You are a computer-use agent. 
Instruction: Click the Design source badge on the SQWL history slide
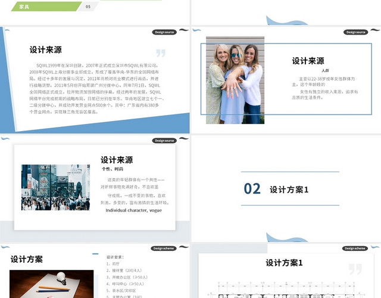pos(164,32)
